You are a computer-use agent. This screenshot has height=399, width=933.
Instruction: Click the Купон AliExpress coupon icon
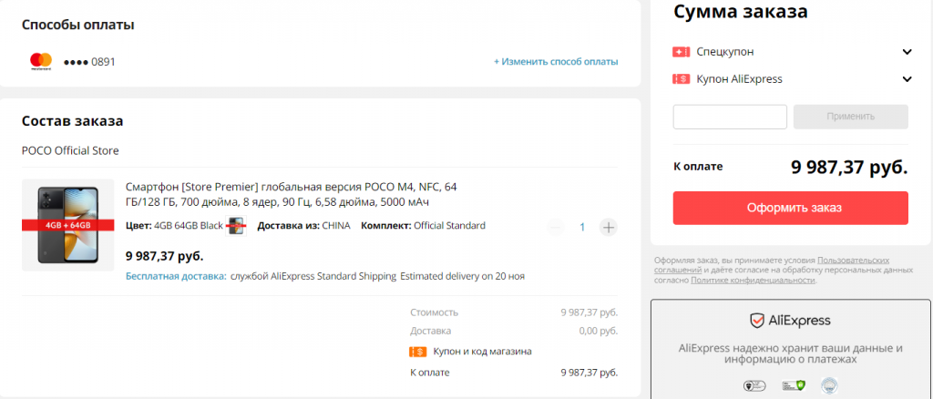click(681, 79)
